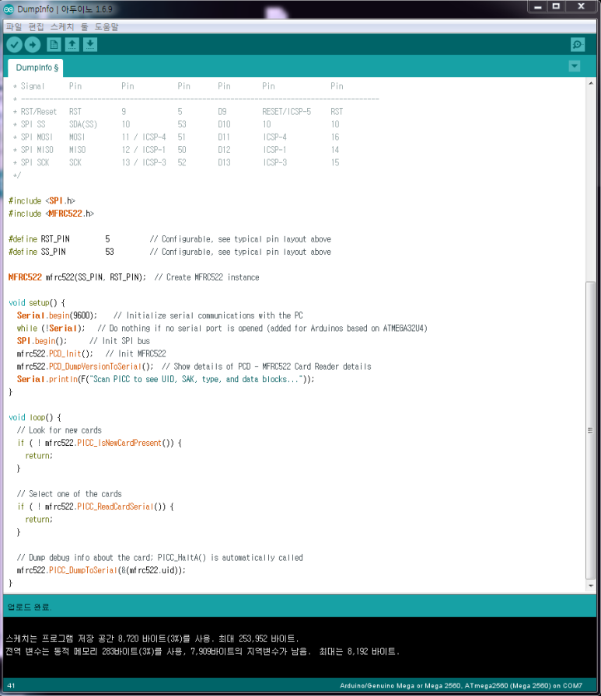Create a new sketch with the New icon
This screenshot has width=601, height=696.
(x=54, y=44)
